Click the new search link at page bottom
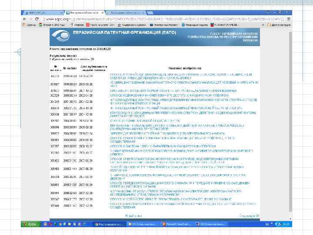 click(x=134, y=216)
